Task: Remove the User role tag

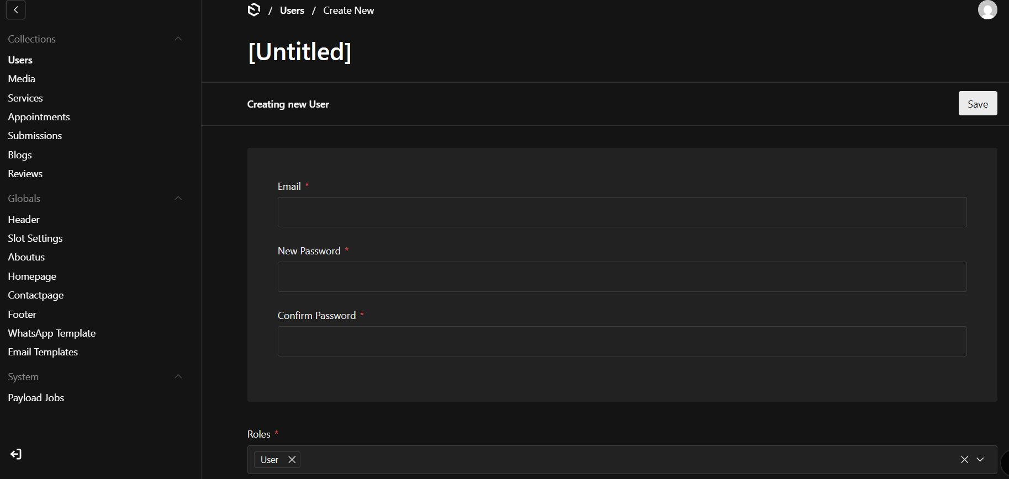Action: 292,460
